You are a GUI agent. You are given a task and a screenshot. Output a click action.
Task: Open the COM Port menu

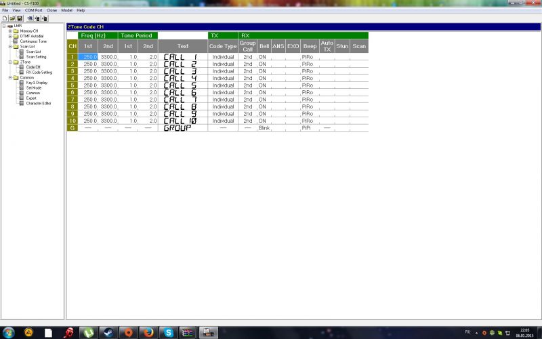tap(32, 10)
